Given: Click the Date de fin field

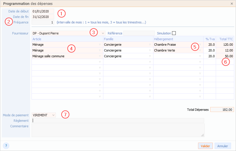Looking at the screenshot, I should click(43, 17).
